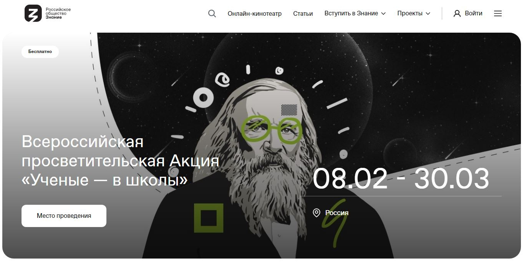Expand the Вступить в Знание dropdown

355,13
